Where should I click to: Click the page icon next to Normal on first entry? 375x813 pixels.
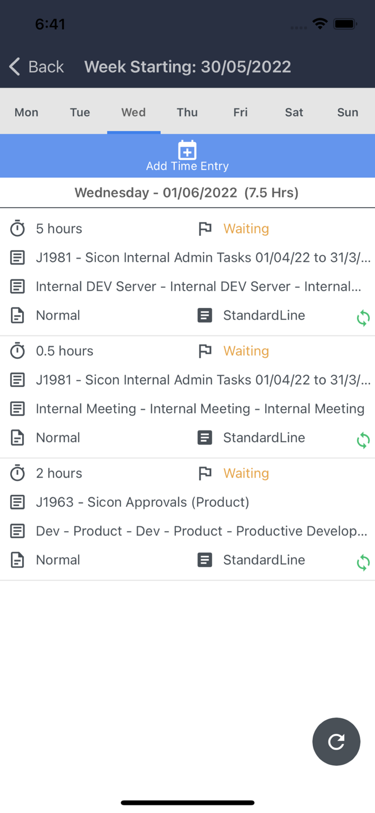pos(17,315)
